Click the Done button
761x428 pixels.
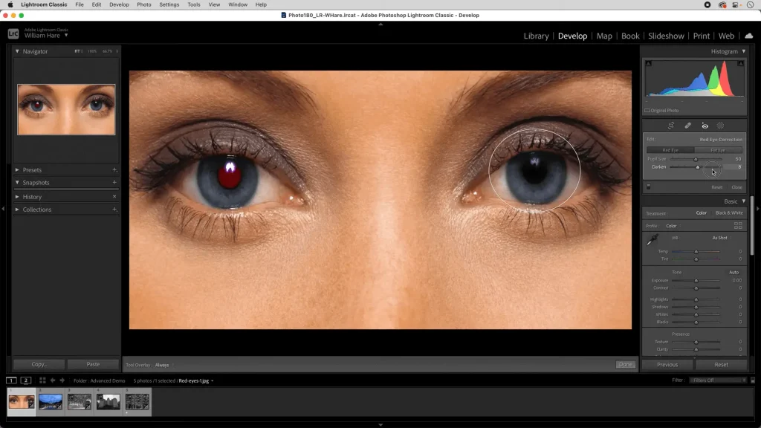625,364
